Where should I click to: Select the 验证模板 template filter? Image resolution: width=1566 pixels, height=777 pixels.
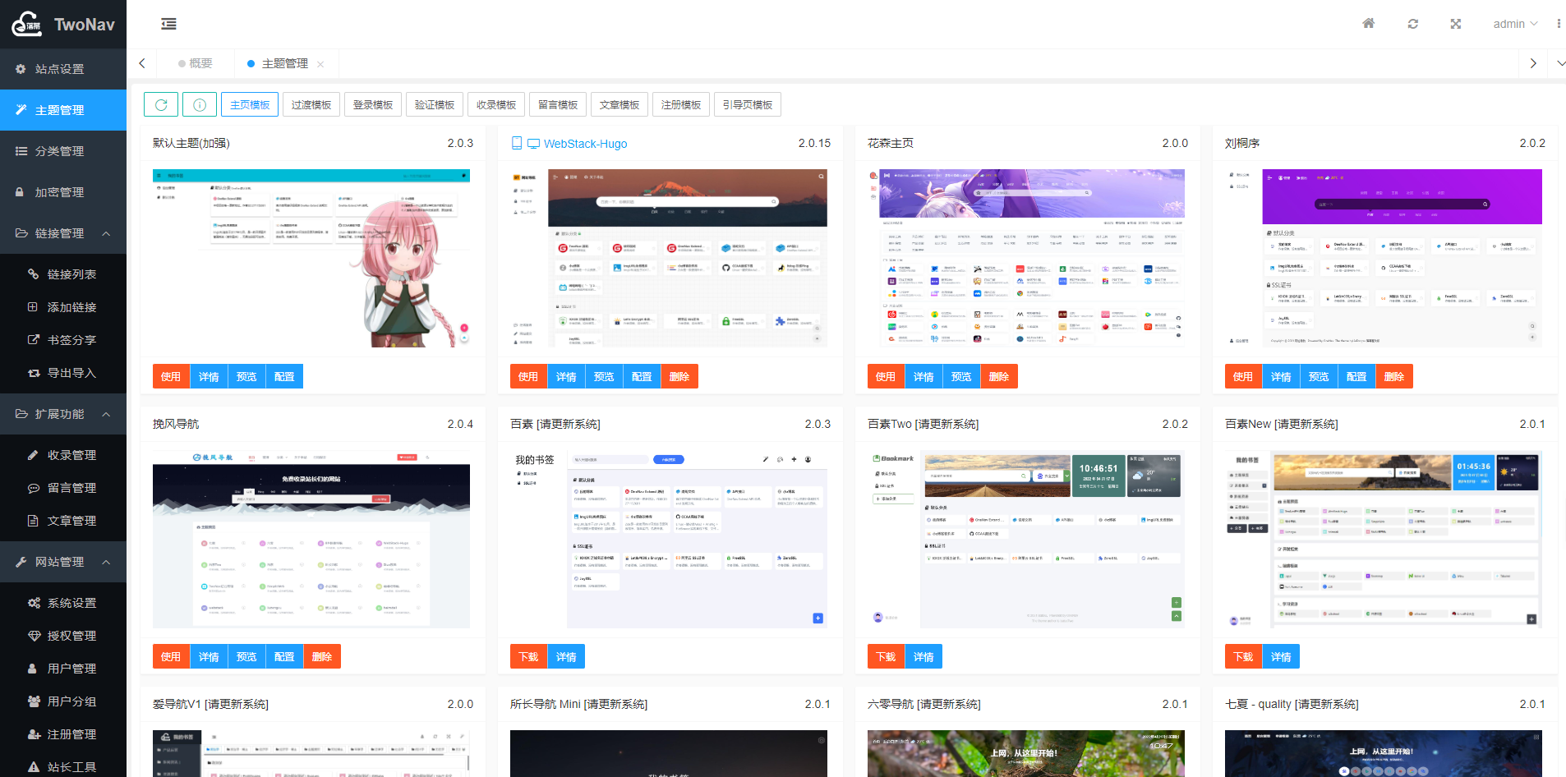tap(435, 104)
